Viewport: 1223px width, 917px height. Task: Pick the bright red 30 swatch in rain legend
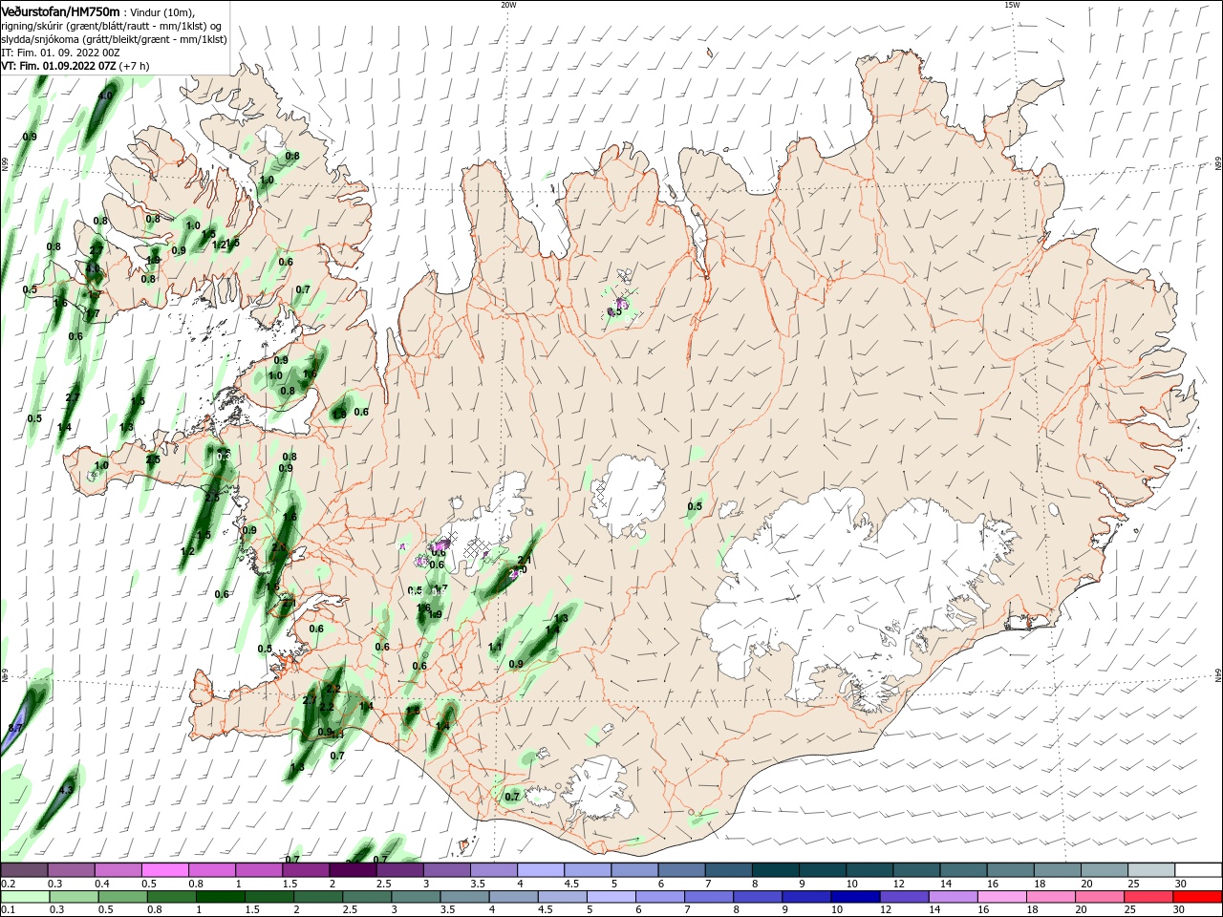click(x=1198, y=897)
